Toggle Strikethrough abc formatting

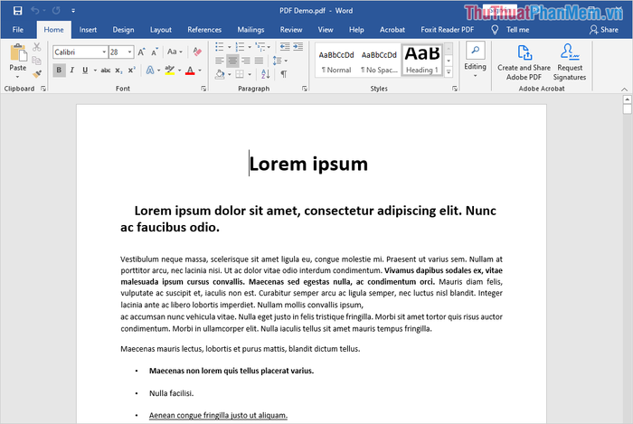[x=106, y=71]
